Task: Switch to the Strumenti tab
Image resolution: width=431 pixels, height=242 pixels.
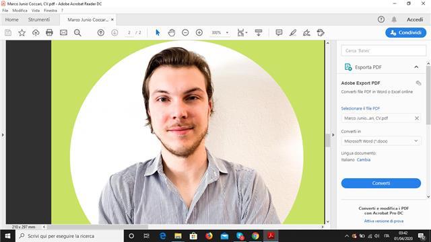Action: [39, 19]
